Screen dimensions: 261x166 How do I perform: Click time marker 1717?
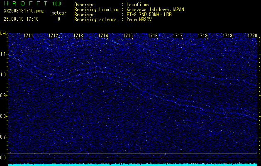(178, 36)
